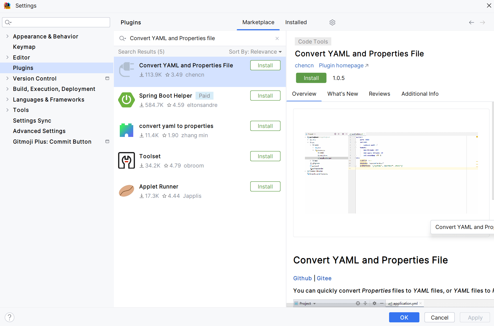494x326 pixels.
Task: Open the plugin management gear icon
Action: tap(332, 22)
